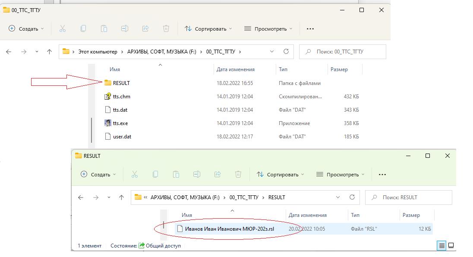The image size is (473, 257).
Task: Click Этот компьютер breadcrumb in address bar
Action: (x=98, y=52)
